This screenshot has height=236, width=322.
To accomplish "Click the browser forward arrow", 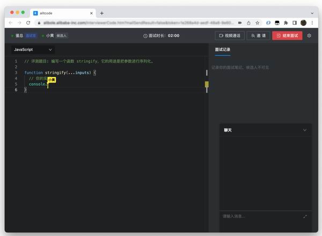I will pyautogui.click(x=19, y=23).
